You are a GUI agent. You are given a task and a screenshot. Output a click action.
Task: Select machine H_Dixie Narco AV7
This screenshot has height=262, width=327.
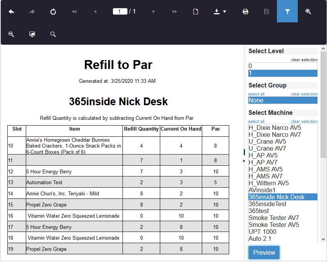point(283,134)
